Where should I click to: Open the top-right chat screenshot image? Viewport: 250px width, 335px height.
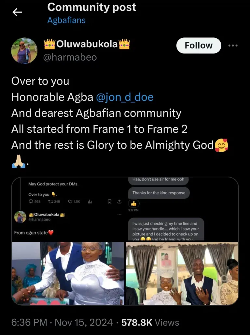(x=182, y=209)
